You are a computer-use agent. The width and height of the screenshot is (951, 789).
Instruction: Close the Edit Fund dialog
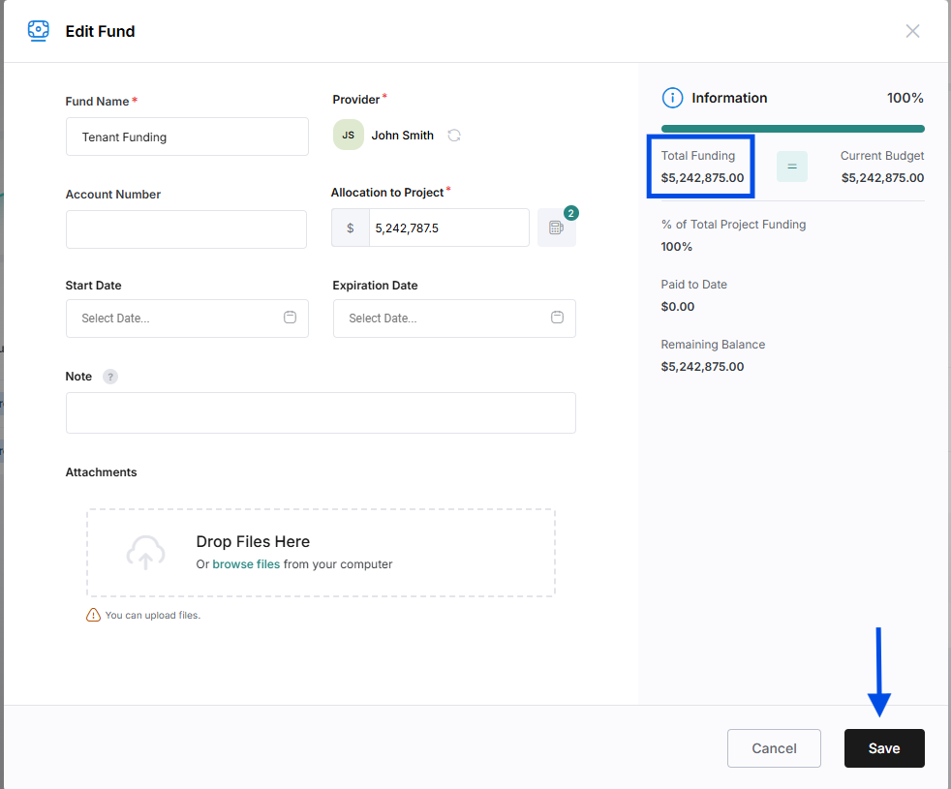coord(912,31)
